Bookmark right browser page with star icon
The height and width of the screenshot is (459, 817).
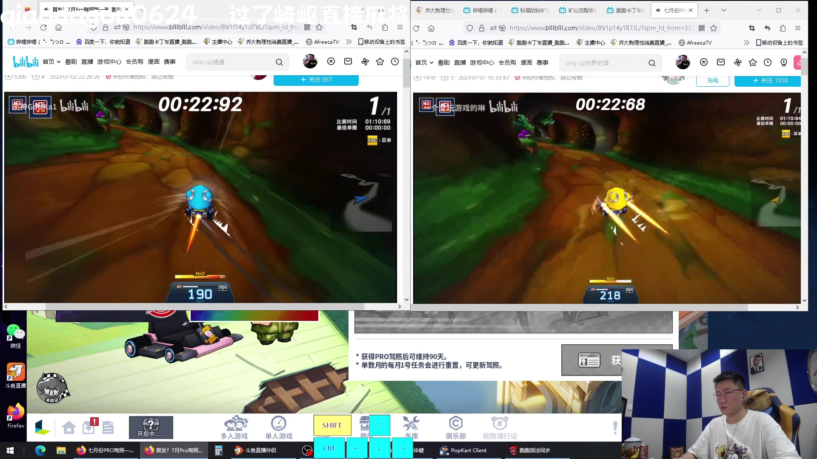tap(714, 28)
